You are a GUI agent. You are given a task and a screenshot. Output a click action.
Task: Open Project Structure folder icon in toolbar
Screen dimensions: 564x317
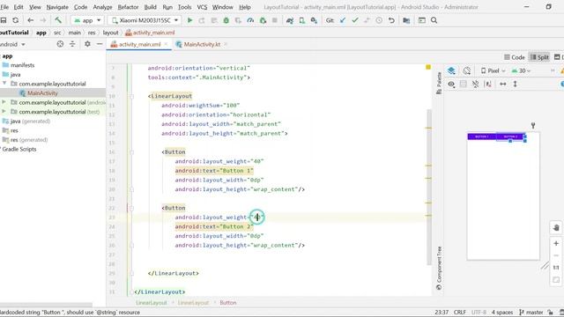pyautogui.click(x=406, y=20)
